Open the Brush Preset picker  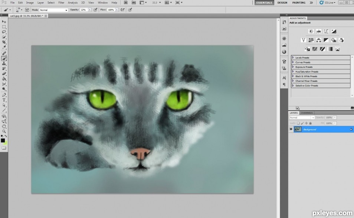pos(19,10)
